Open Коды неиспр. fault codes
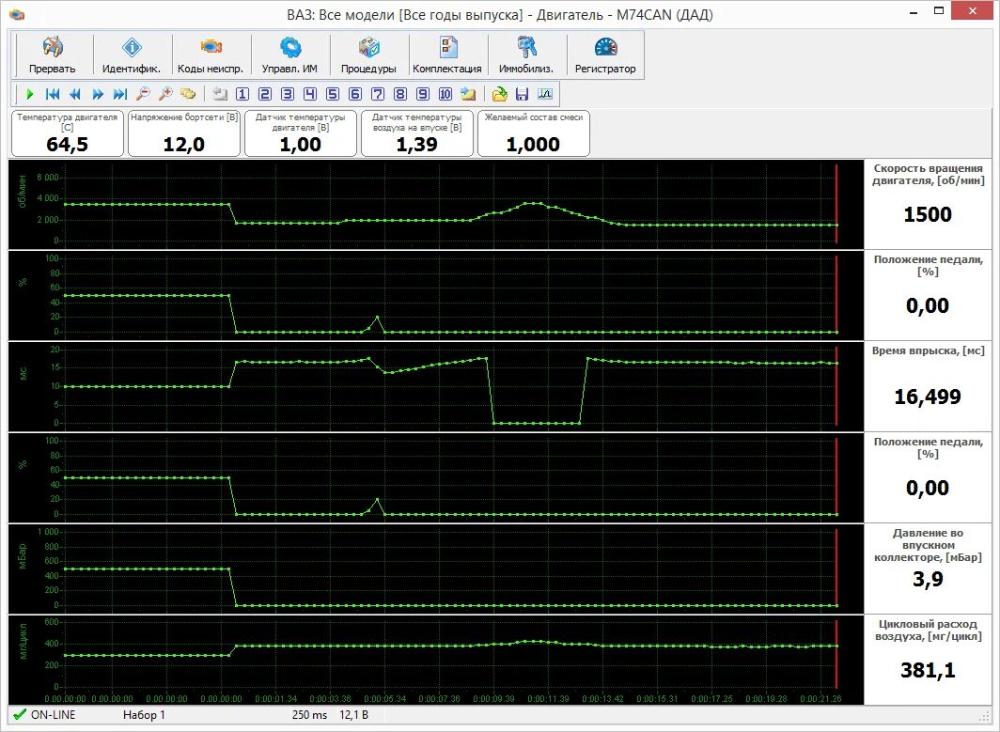 point(210,55)
